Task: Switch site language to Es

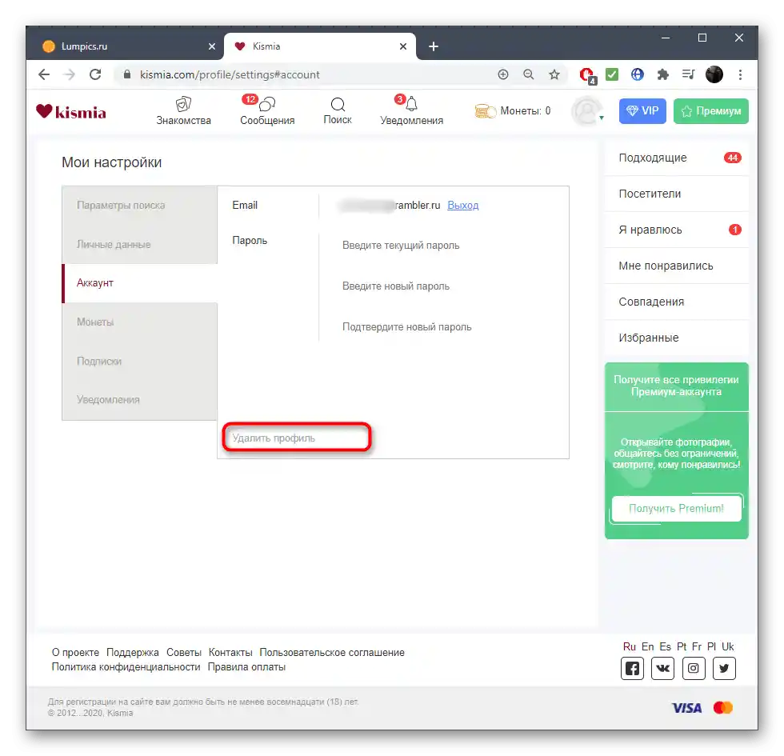Action: coord(665,647)
